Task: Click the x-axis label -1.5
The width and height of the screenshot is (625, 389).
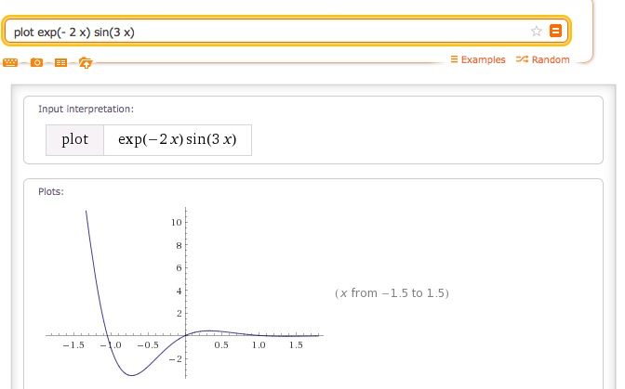Action: pyautogui.click(x=73, y=345)
